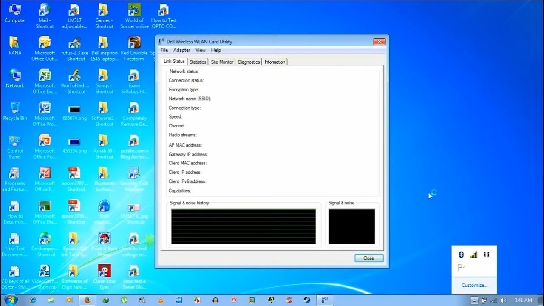Screen dimensions: 544x306
Task: Open the Help menu
Action: tap(216, 50)
